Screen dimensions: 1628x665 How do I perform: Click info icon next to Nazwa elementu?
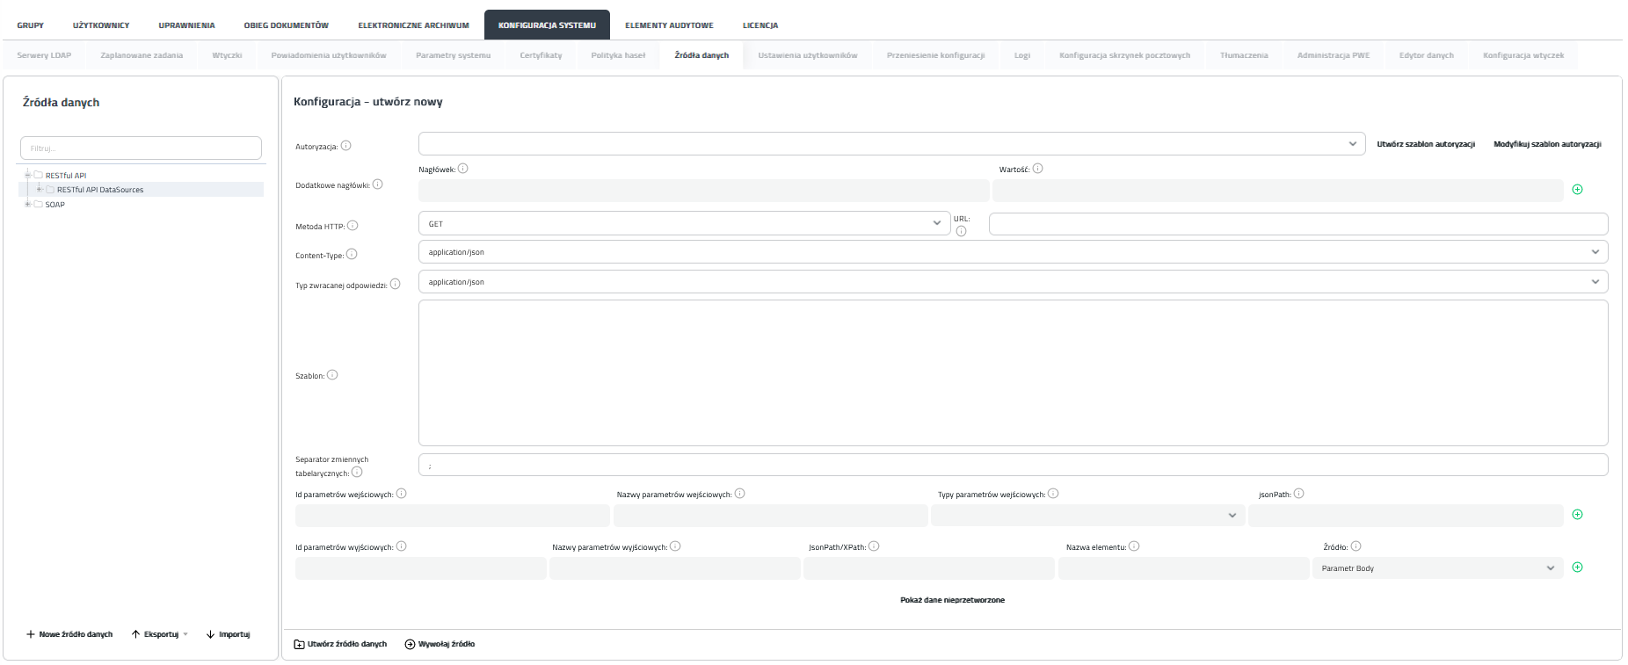[x=1134, y=546]
